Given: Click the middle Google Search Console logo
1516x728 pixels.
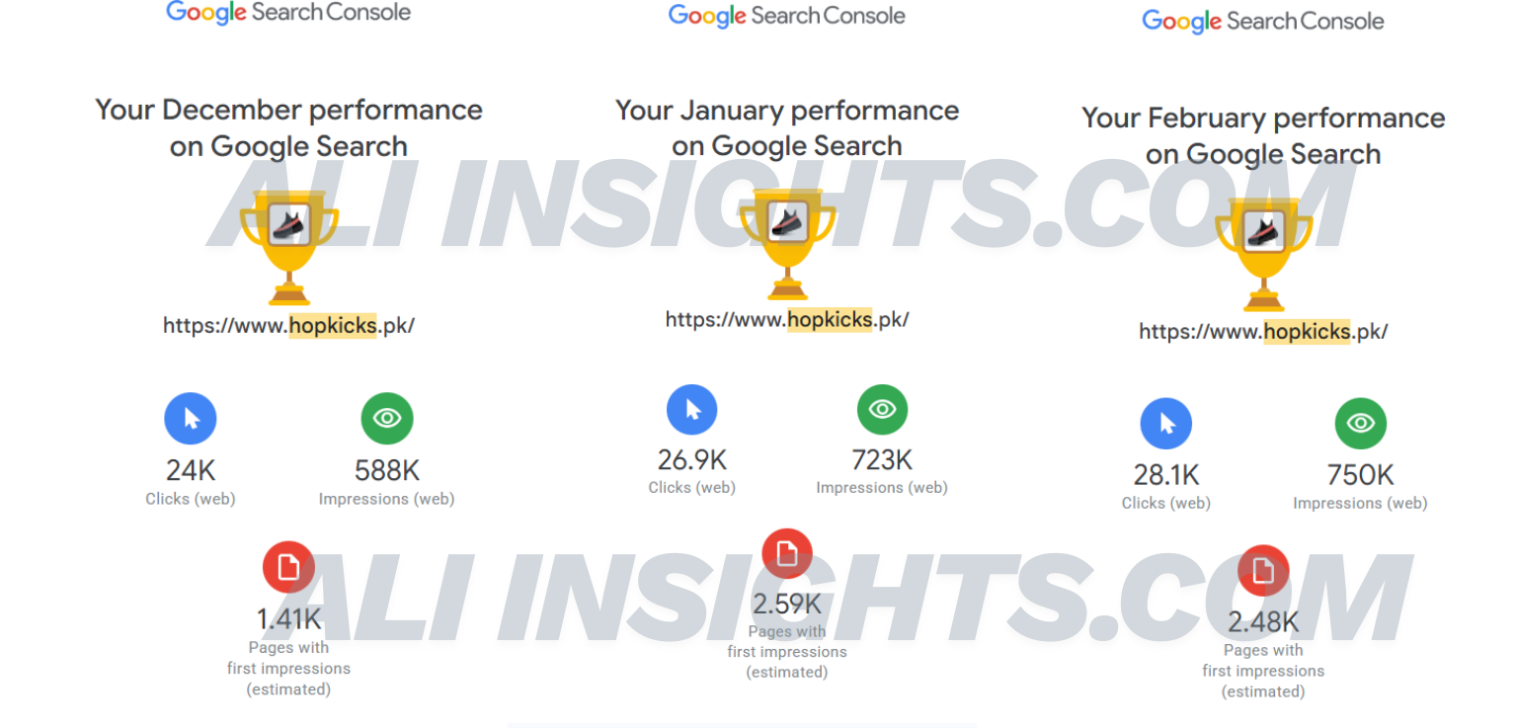Looking at the screenshot, I should (787, 16).
